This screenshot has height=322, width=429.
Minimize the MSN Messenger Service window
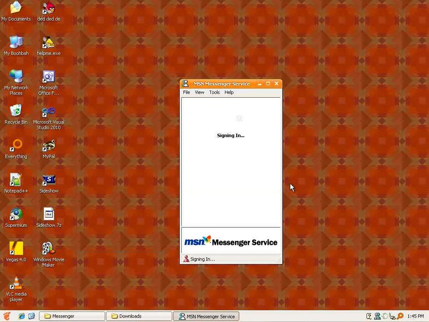(x=260, y=84)
